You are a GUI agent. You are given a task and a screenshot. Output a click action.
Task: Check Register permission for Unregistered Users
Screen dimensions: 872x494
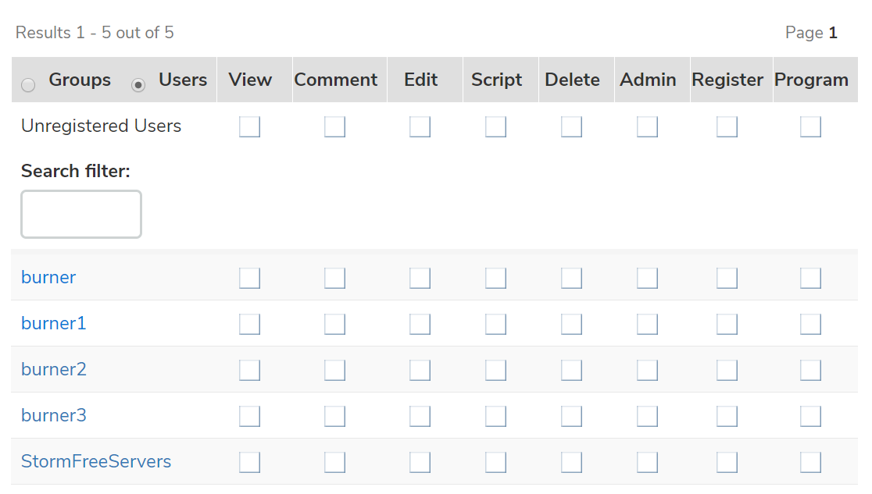click(727, 126)
